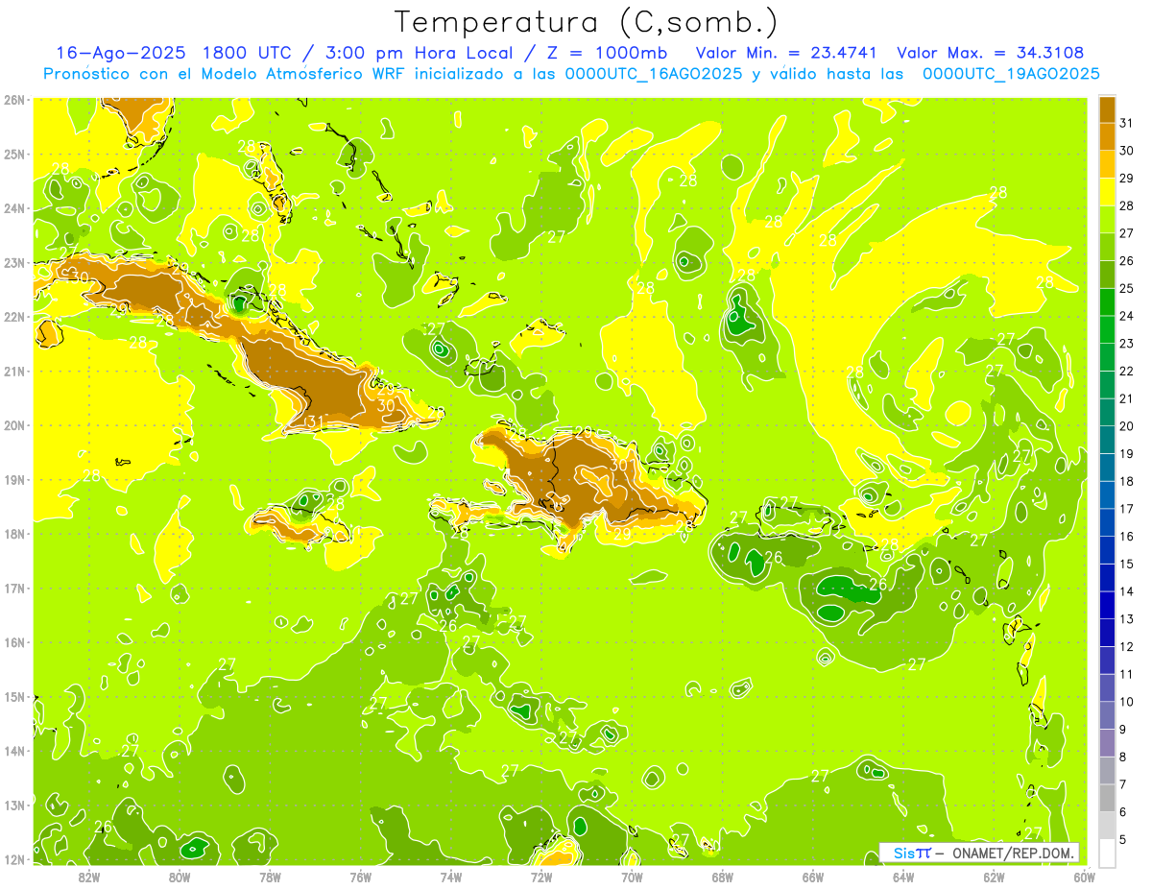This screenshot has width=1152, height=890.
Task: Click the '80W' longitude axis label
Action: pos(180,877)
